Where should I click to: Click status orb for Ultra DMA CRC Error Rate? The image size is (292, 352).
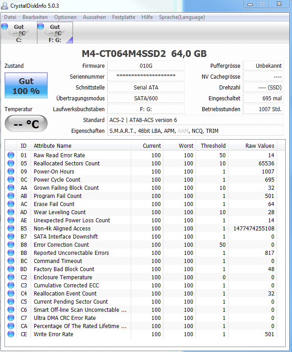pos(11,318)
